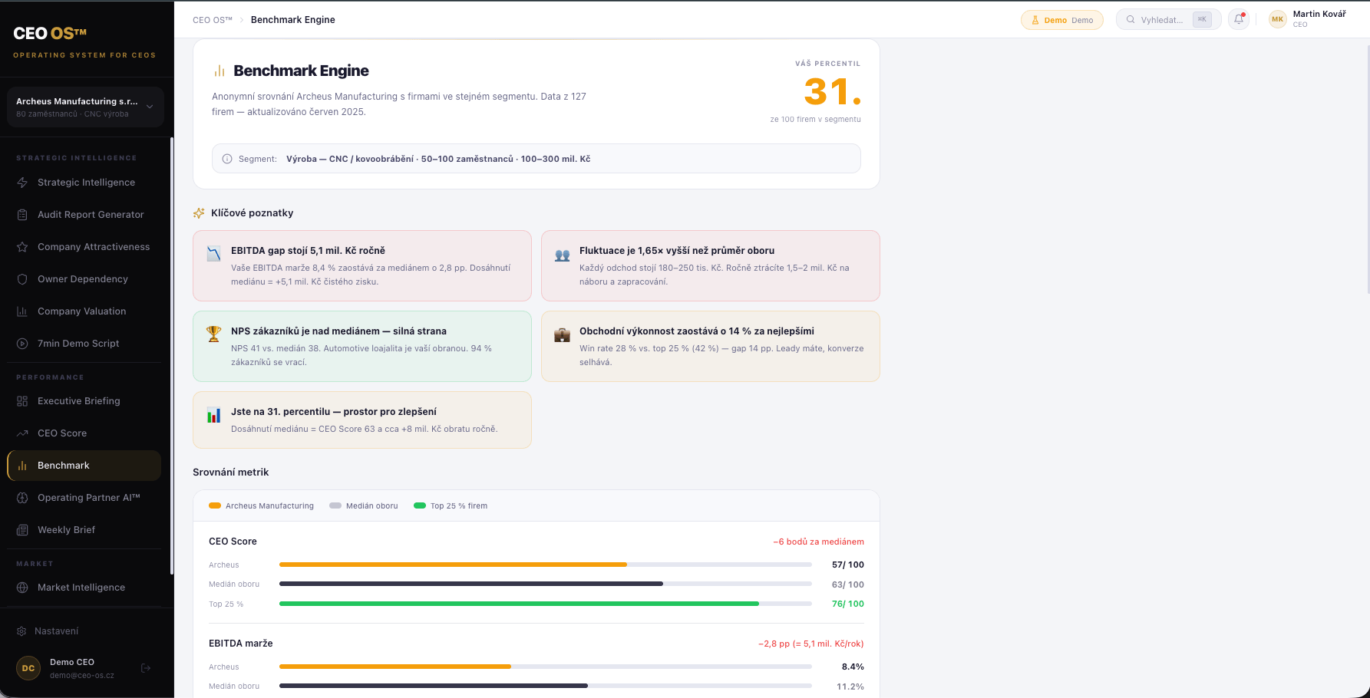Viewport: 1370px width, 698px height.
Task: Click Demo mode badge button
Action: click(x=1061, y=20)
